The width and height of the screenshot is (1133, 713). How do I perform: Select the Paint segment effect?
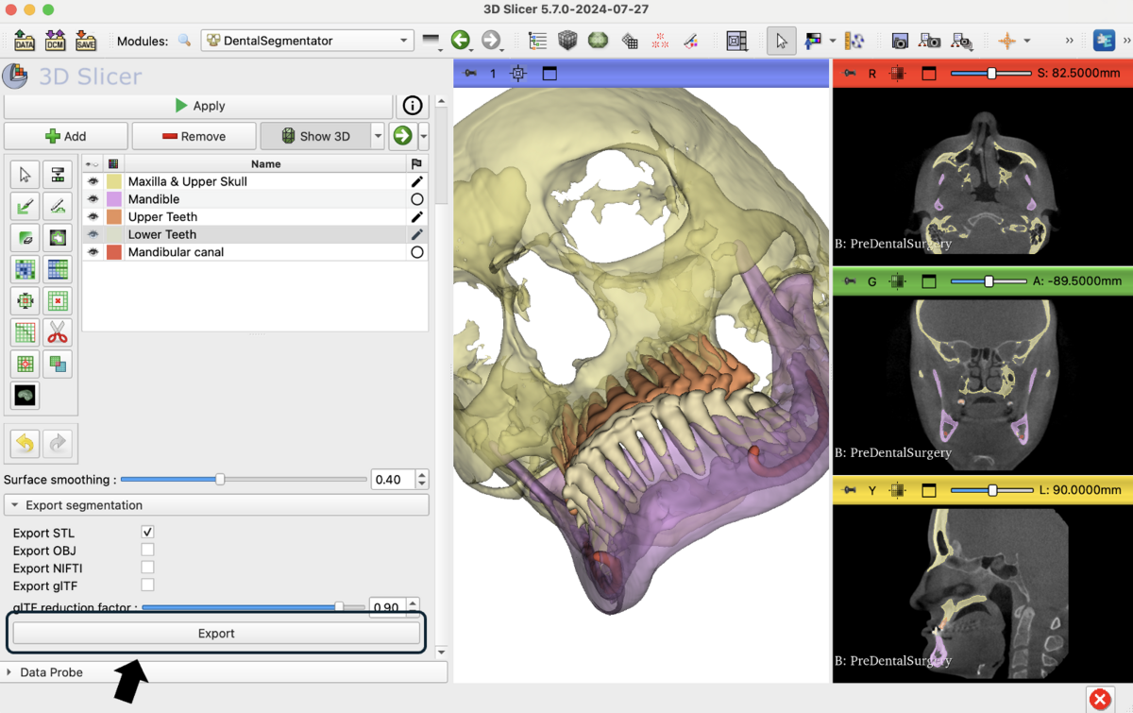point(25,206)
